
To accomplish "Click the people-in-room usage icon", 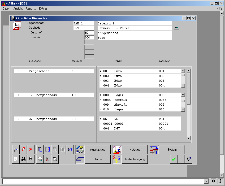I will tap(117, 150).
